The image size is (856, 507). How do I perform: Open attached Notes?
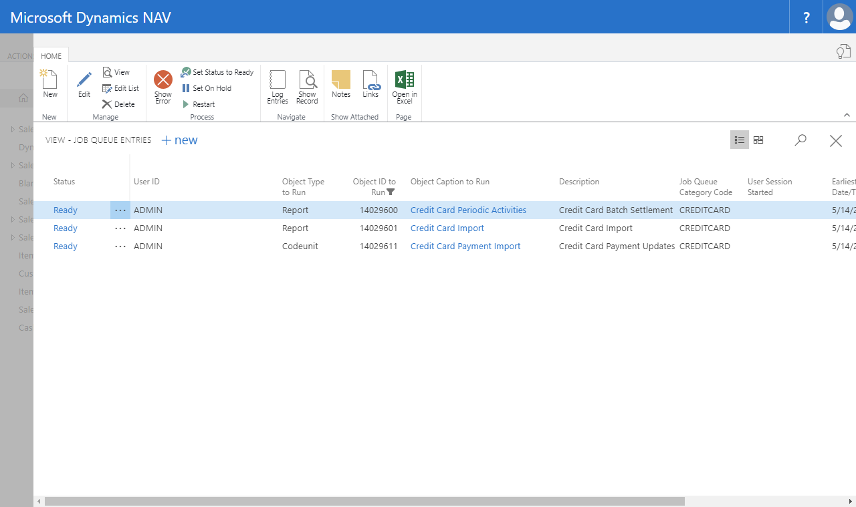coord(341,85)
